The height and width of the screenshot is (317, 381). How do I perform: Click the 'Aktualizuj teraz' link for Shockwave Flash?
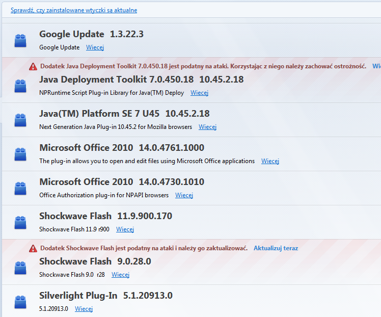[x=276, y=248]
